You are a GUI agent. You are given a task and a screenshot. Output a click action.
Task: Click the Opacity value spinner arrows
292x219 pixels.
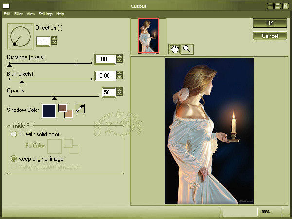coord(119,92)
